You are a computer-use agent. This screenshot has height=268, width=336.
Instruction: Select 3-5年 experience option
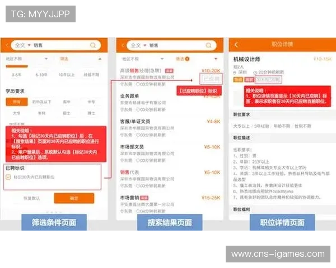click(x=16, y=75)
